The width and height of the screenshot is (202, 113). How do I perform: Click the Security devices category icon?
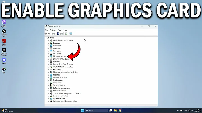(x=51, y=85)
